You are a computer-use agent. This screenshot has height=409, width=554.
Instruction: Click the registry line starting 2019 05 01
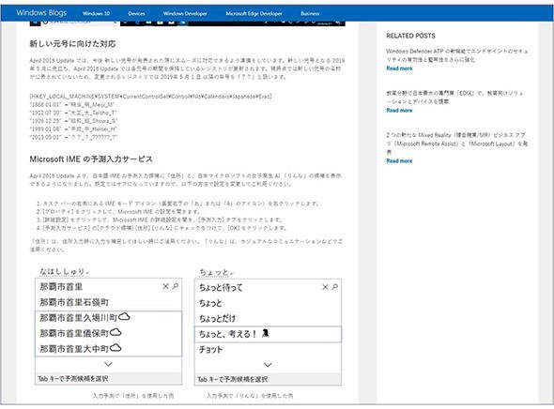[73, 137]
